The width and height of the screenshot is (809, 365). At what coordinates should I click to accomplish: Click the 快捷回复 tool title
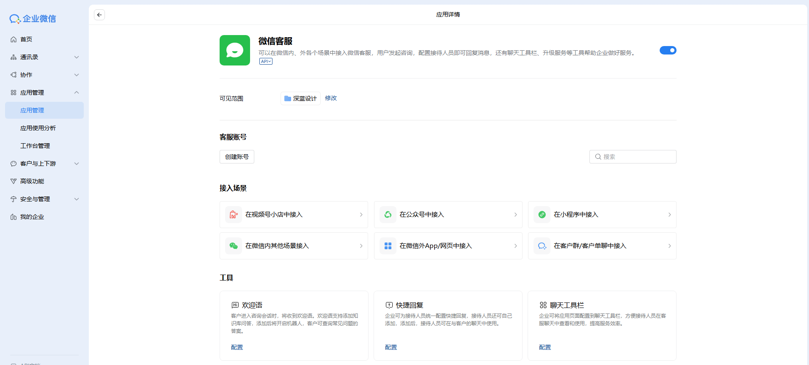(x=410, y=305)
